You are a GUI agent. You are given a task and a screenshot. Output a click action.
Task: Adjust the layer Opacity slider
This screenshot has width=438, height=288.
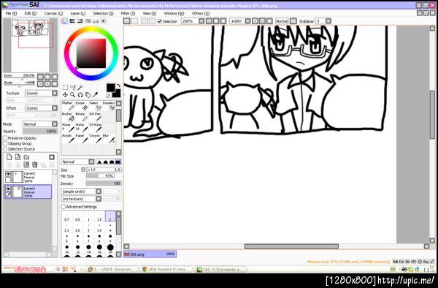click(x=40, y=131)
